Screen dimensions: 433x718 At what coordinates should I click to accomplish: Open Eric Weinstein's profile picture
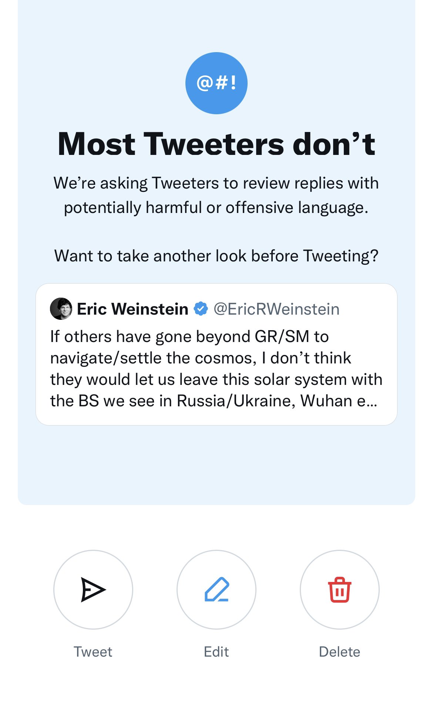point(61,309)
